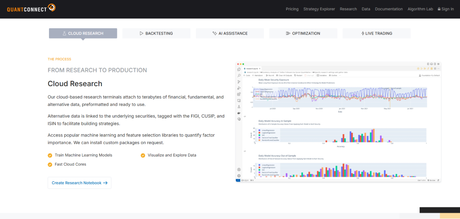Screen dimensions: 460x219
Task: Click the Explorer files icon in the notebook screenshot
Action: 239,70
